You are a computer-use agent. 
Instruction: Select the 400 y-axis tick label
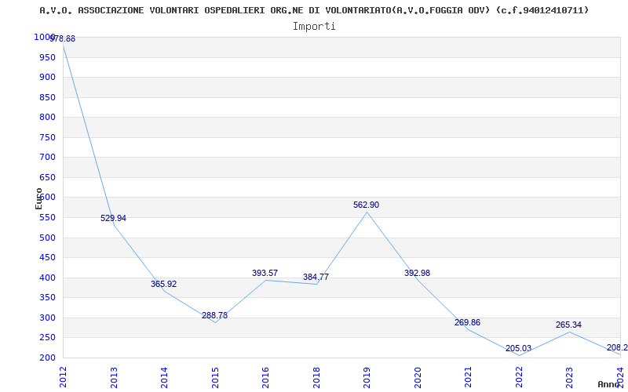pyautogui.click(x=48, y=278)
